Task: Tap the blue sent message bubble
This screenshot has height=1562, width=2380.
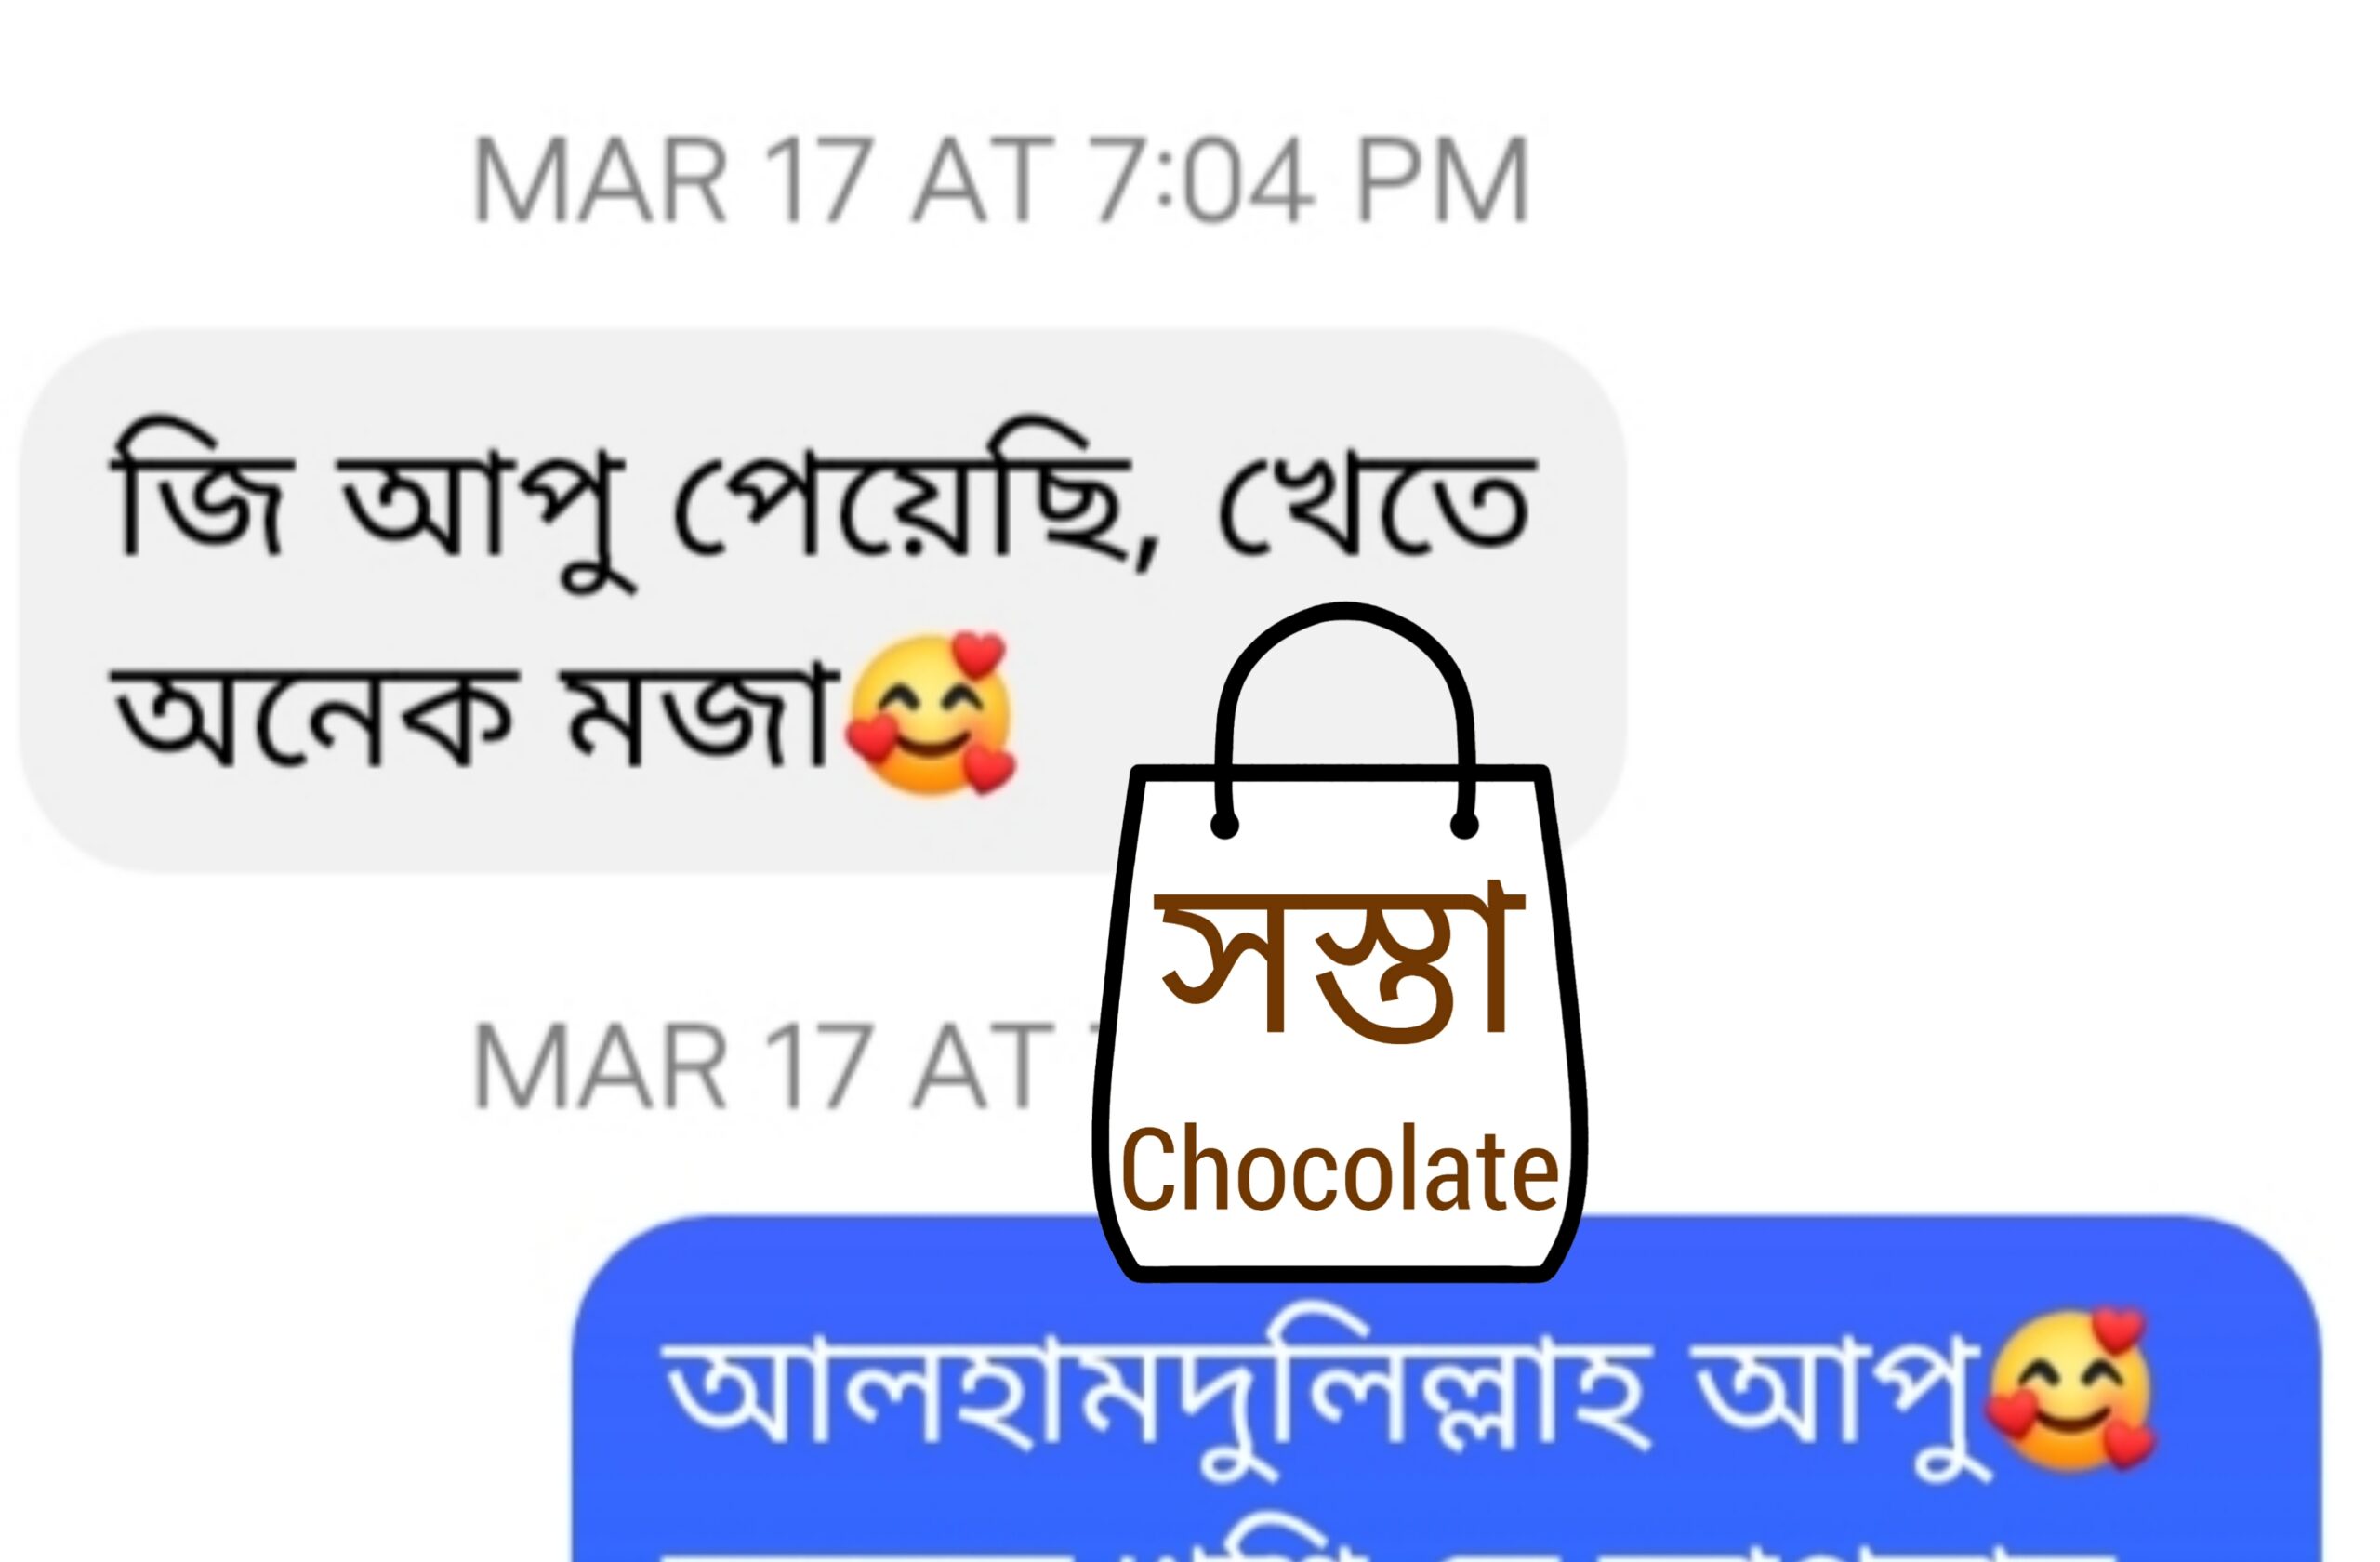Action: point(1446,1388)
